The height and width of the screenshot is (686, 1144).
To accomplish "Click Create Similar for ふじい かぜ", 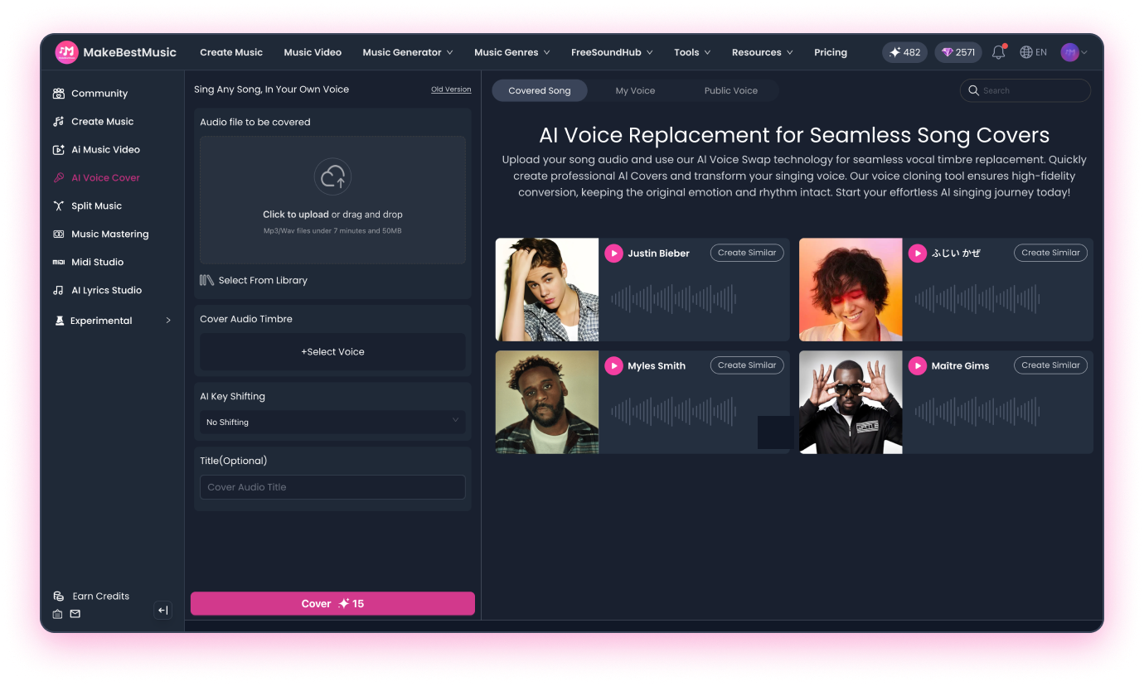I will [x=1050, y=253].
